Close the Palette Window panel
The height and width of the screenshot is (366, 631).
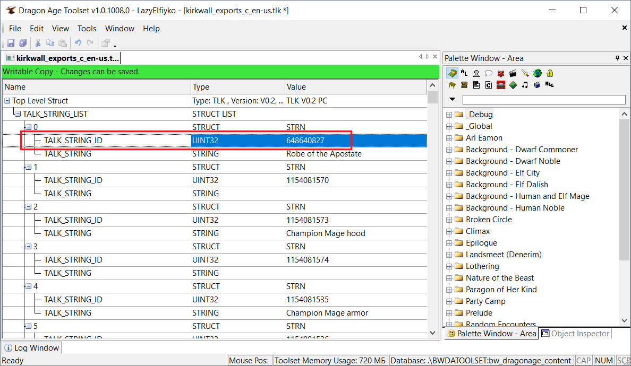(x=626, y=58)
